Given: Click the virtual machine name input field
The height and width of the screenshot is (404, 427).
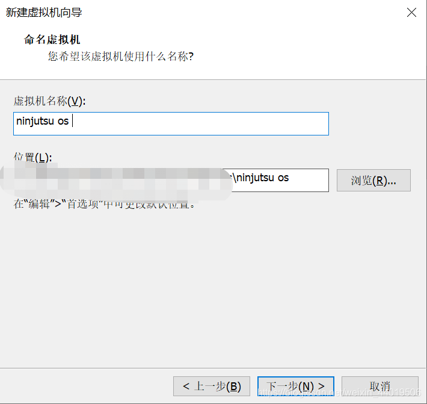Looking at the screenshot, I should (171, 123).
